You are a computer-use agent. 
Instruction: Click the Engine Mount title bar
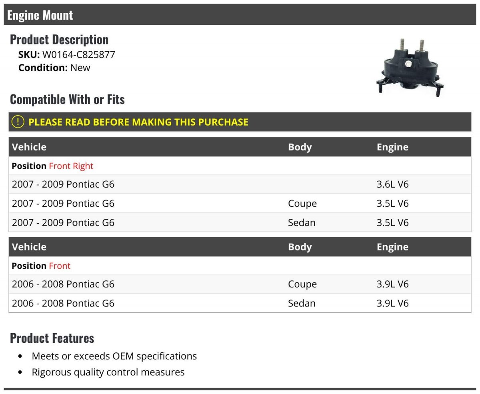click(240, 15)
